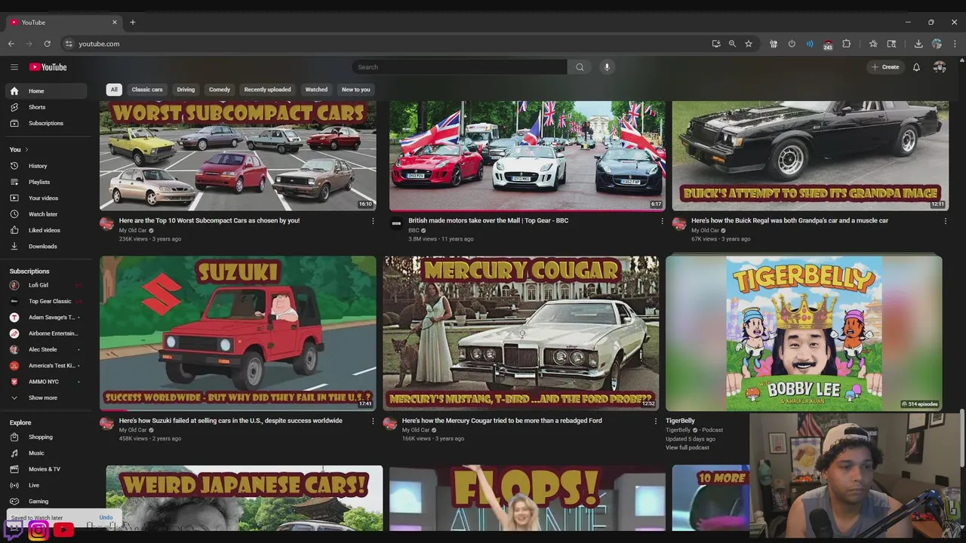
Task: Select the Comedy filter chip
Action: click(220, 90)
